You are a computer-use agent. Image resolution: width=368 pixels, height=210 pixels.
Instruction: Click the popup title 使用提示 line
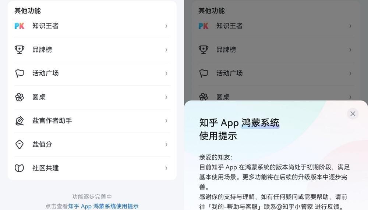click(218, 136)
